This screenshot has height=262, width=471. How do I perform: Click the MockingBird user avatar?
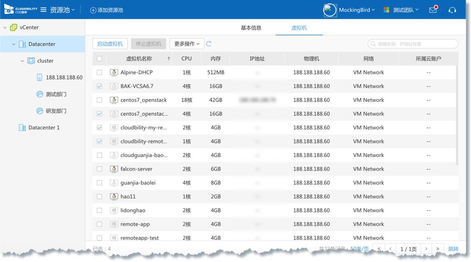(x=330, y=10)
